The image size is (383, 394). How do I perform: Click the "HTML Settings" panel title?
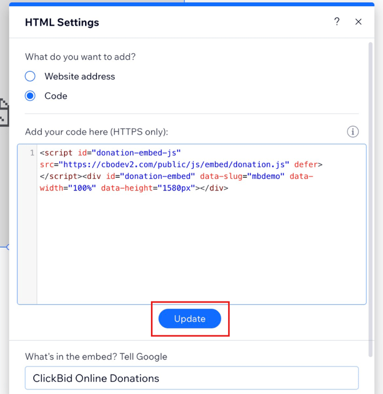(x=62, y=22)
